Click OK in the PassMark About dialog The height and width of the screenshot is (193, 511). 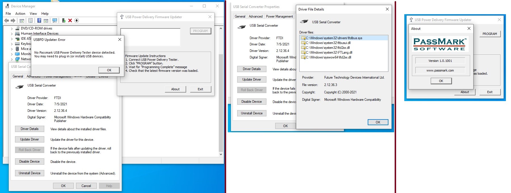coord(441,81)
